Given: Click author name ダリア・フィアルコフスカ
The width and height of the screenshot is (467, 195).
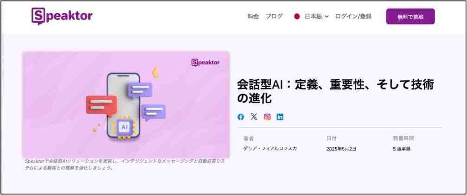Looking at the screenshot, I should click(x=270, y=149).
